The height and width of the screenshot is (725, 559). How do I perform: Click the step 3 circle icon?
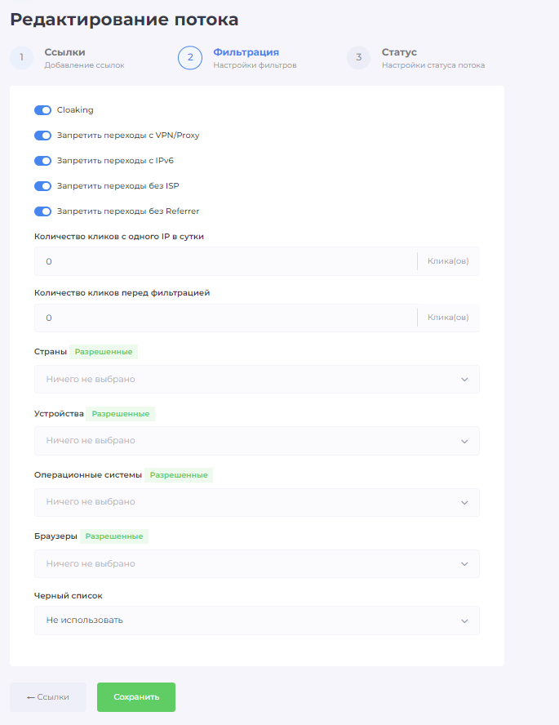tap(358, 58)
